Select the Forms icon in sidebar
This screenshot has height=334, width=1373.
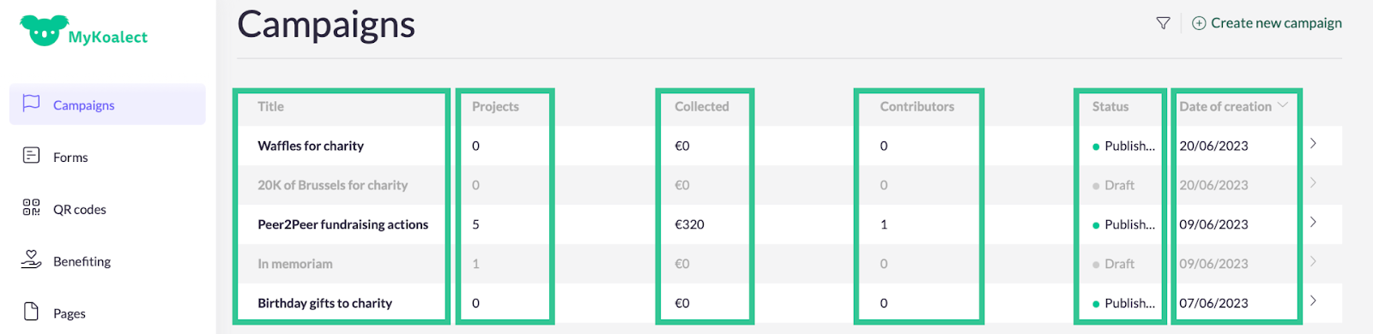pyautogui.click(x=32, y=156)
